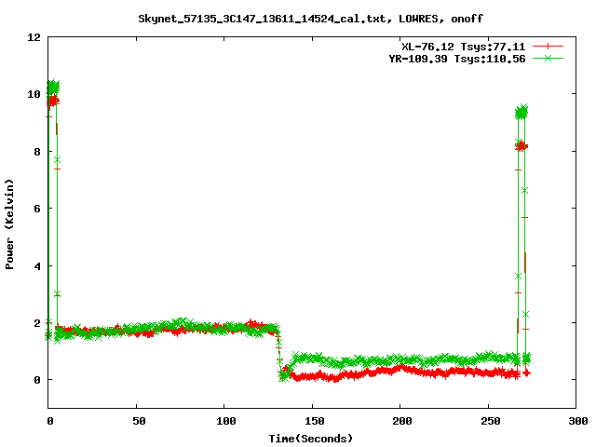
Task: Click the x-axis tick label 250
Action: pos(491,421)
